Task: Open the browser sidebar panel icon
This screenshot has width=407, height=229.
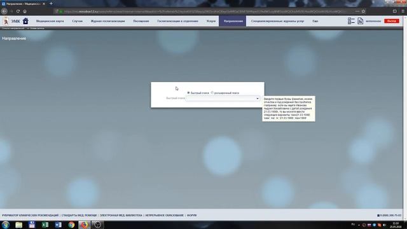Action: [395, 11]
